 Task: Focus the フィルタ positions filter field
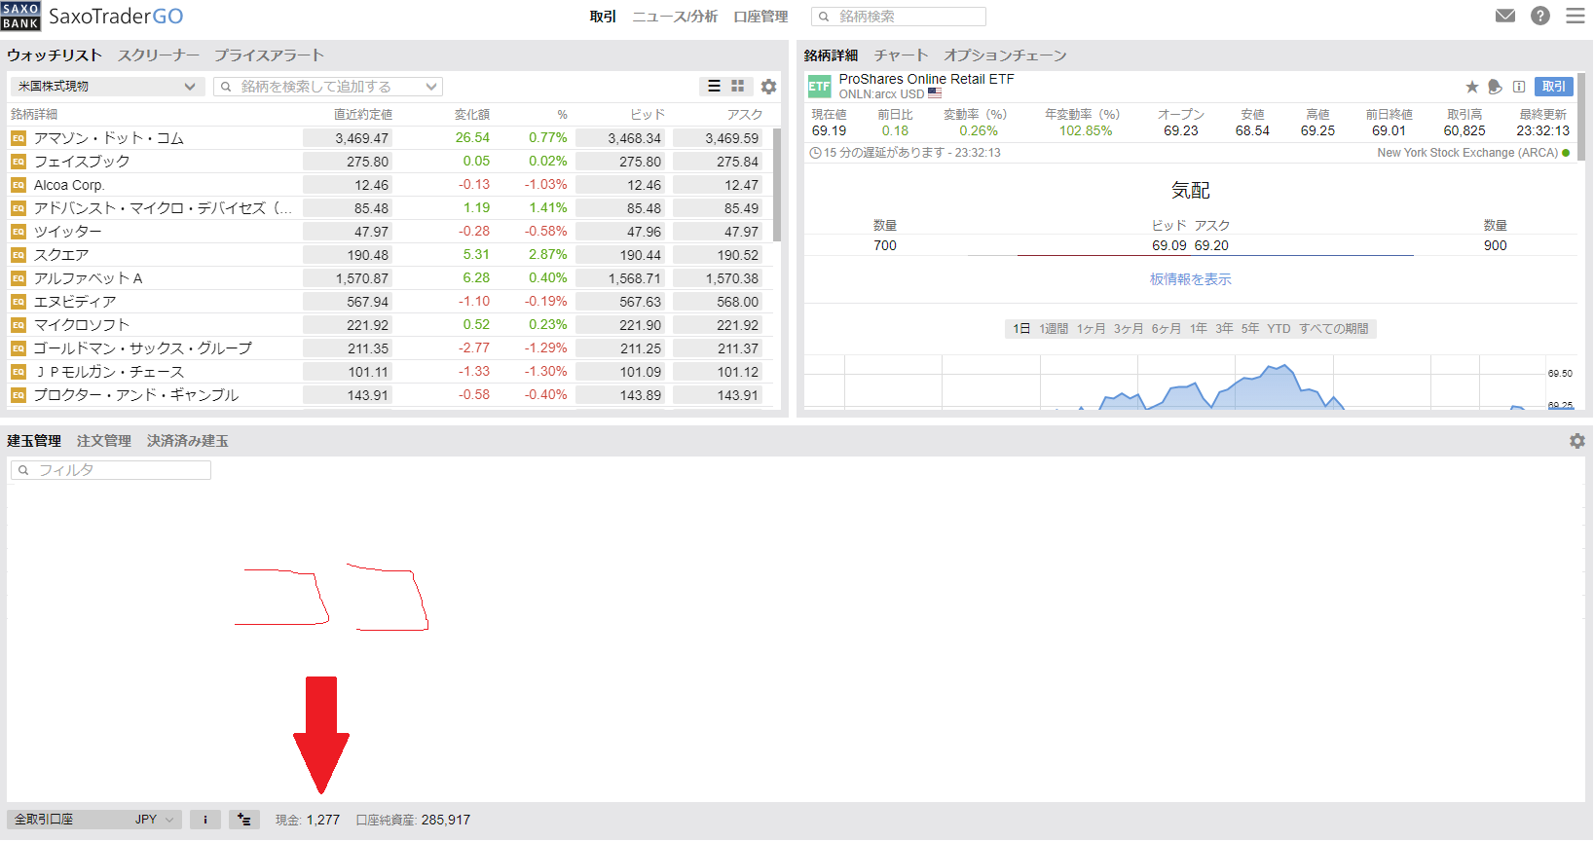point(111,470)
